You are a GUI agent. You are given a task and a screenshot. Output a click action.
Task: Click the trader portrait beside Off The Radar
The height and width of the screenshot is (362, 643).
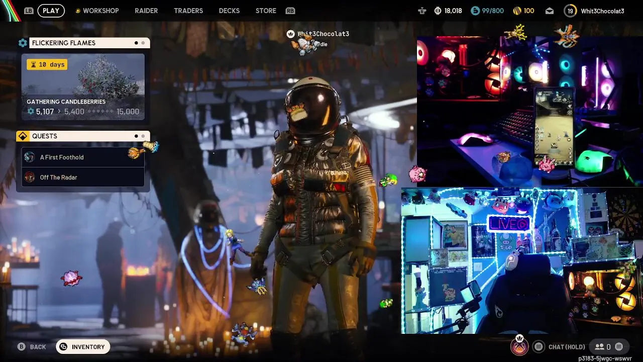click(30, 177)
